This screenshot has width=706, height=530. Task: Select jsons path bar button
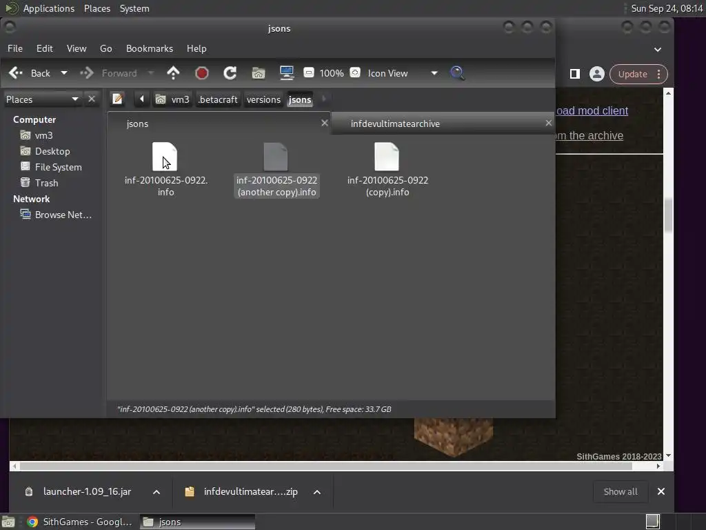tap(300, 99)
